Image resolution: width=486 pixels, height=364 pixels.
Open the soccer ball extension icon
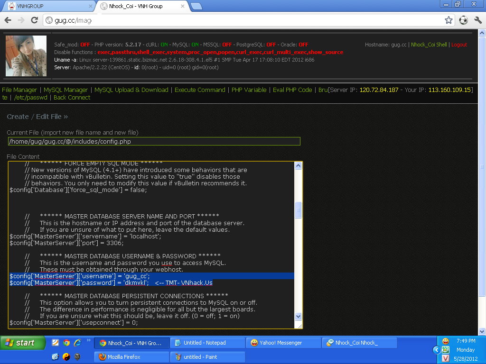pyautogui.click(x=463, y=20)
